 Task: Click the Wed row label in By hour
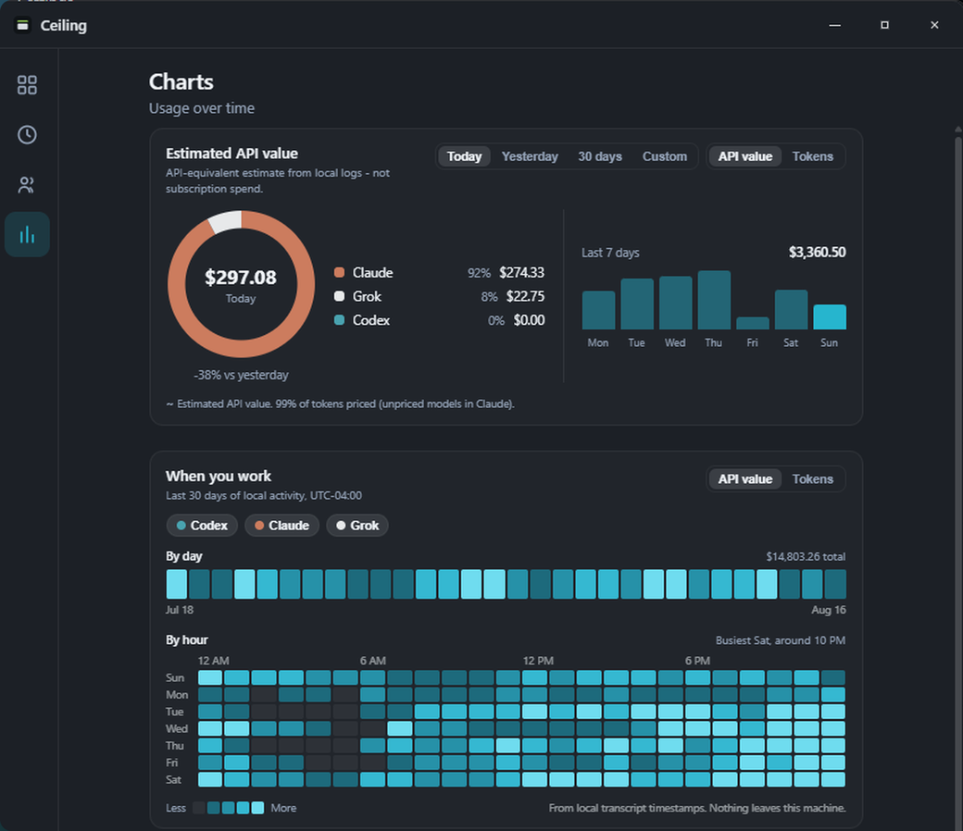176,728
